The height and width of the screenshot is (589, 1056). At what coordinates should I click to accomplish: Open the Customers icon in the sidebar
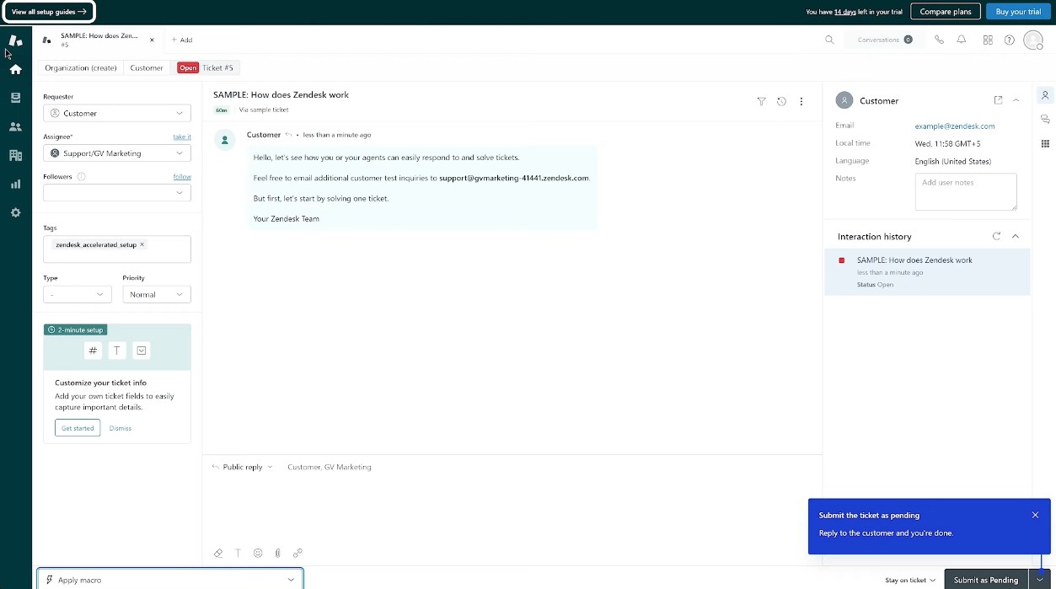(14, 126)
